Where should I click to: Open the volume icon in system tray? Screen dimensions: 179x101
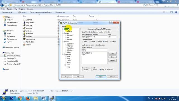[165, 98]
